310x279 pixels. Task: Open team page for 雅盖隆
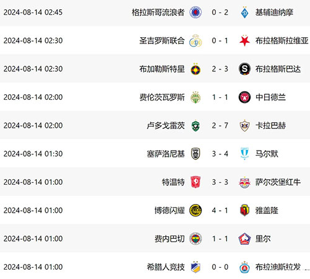point(267,210)
